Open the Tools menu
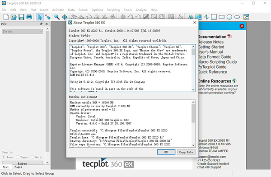Screen dimensions: 271x177 pyautogui.click(x=128, y=10)
